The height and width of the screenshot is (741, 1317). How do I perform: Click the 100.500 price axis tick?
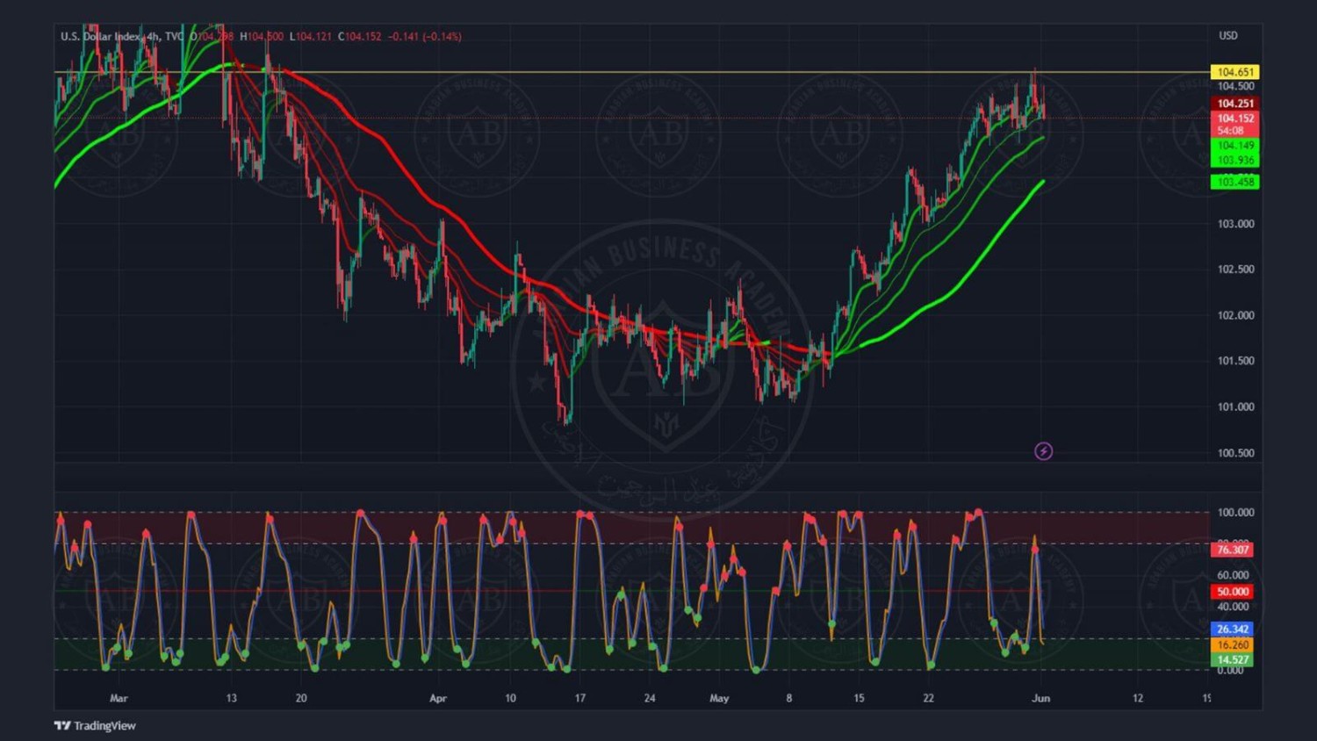1235,453
